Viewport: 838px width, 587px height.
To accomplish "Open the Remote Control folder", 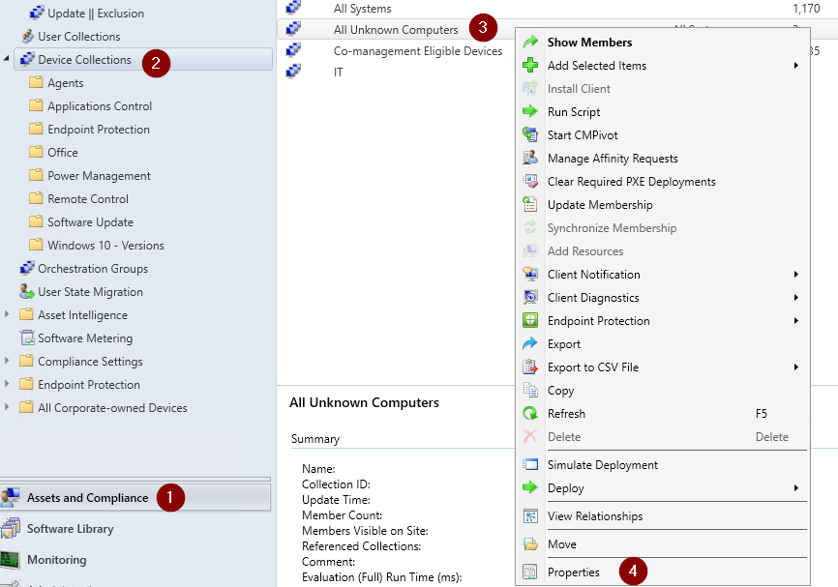I will [88, 198].
